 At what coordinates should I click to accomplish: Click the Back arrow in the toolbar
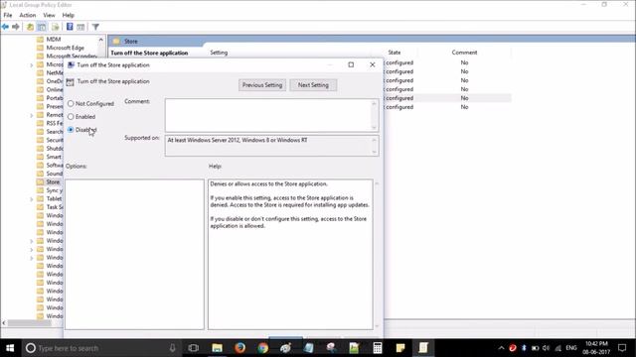(5, 27)
